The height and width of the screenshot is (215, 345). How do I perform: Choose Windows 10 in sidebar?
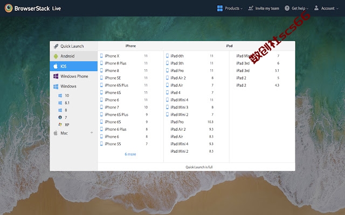pos(67,96)
